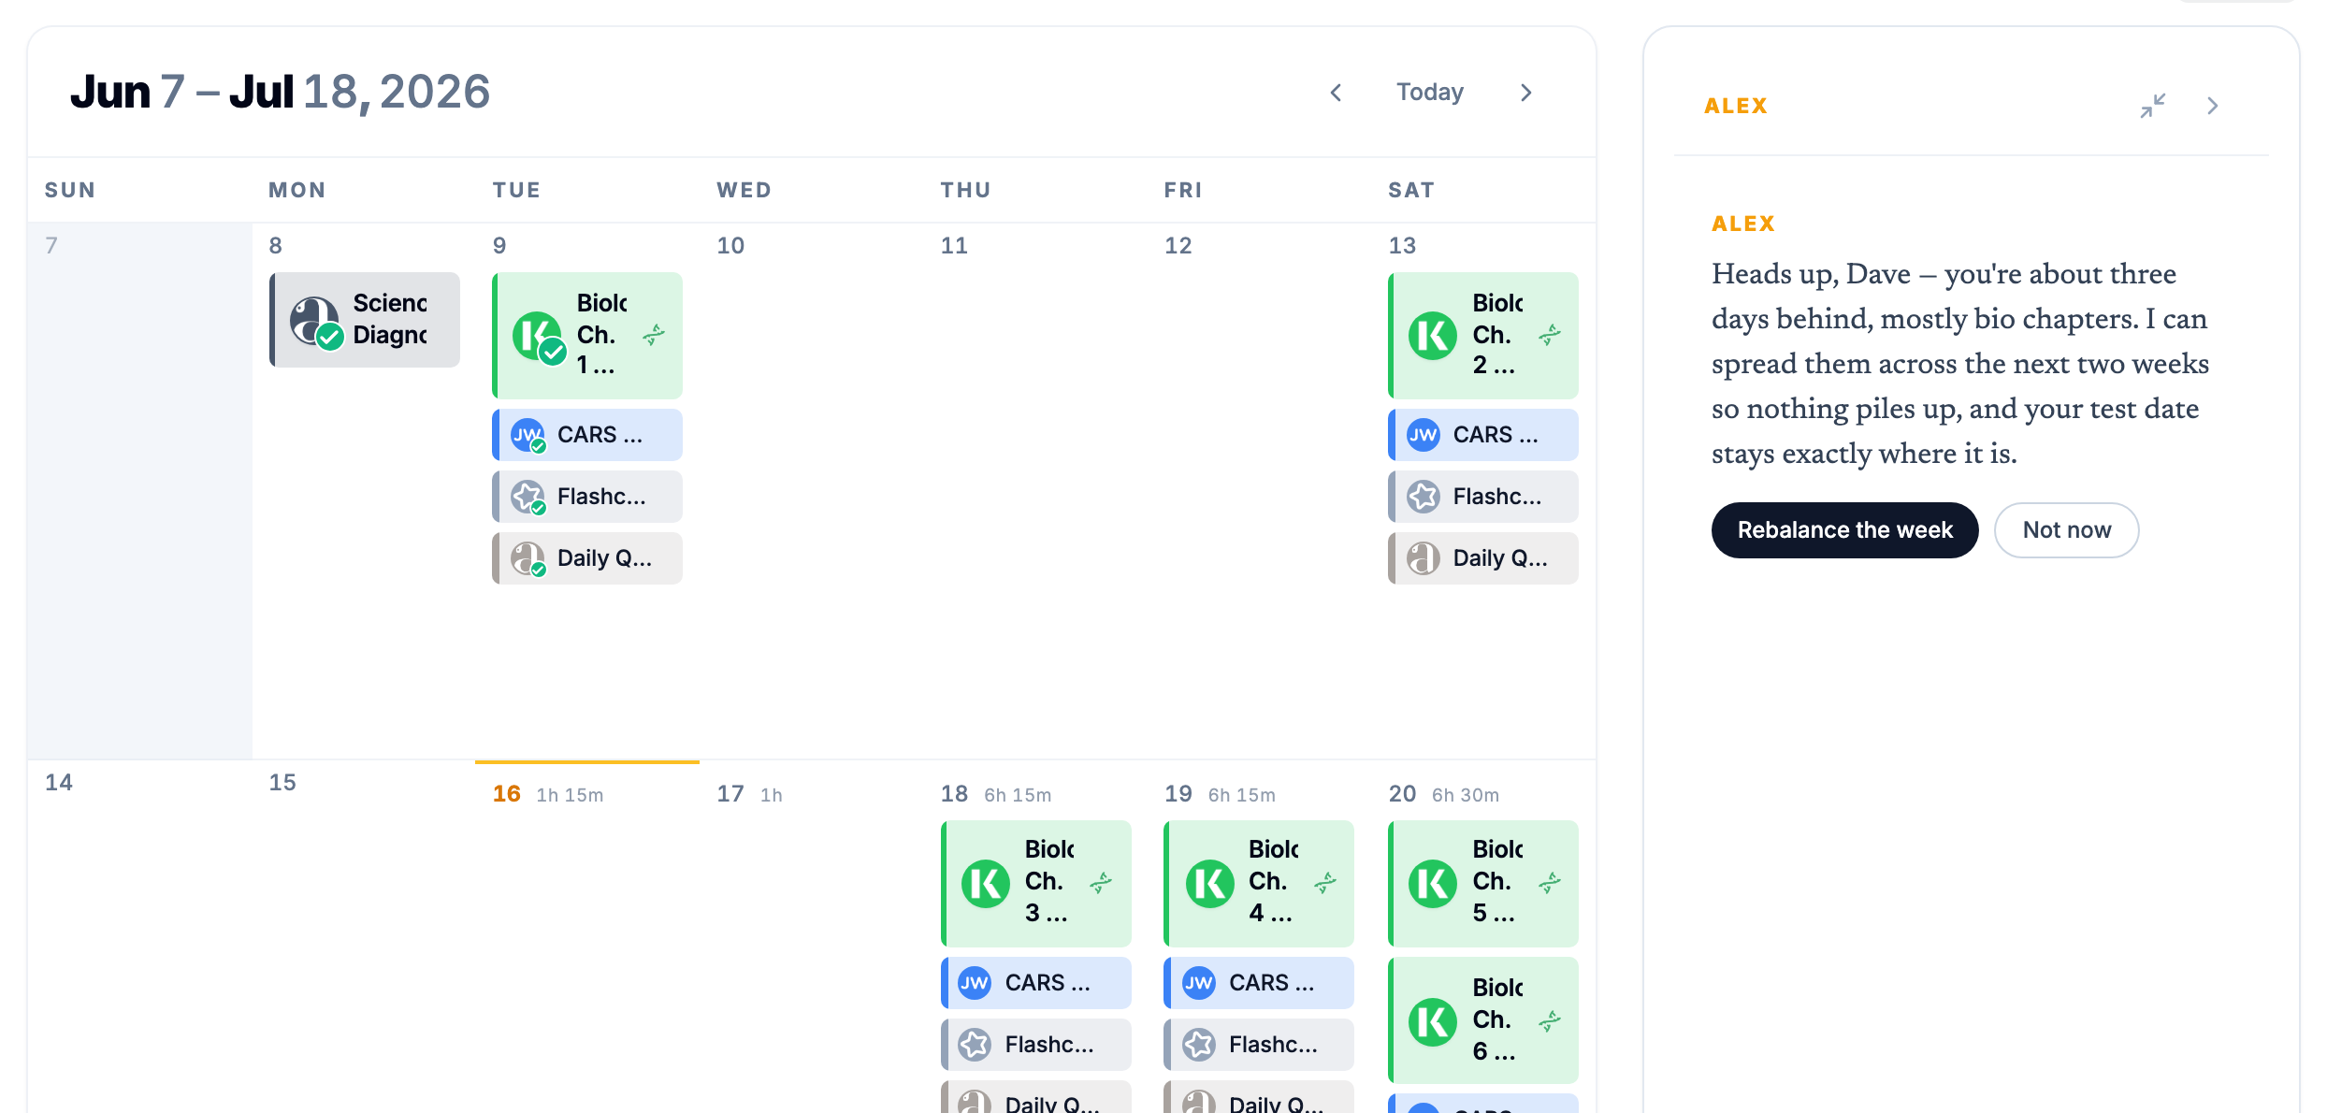Go to next calendar period arrow
This screenshot has height=1113, width=2327.
(1526, 93)
